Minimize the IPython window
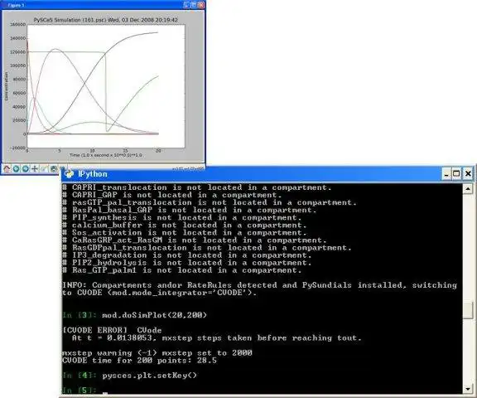477x398 pixels. [x=446, y=174]
